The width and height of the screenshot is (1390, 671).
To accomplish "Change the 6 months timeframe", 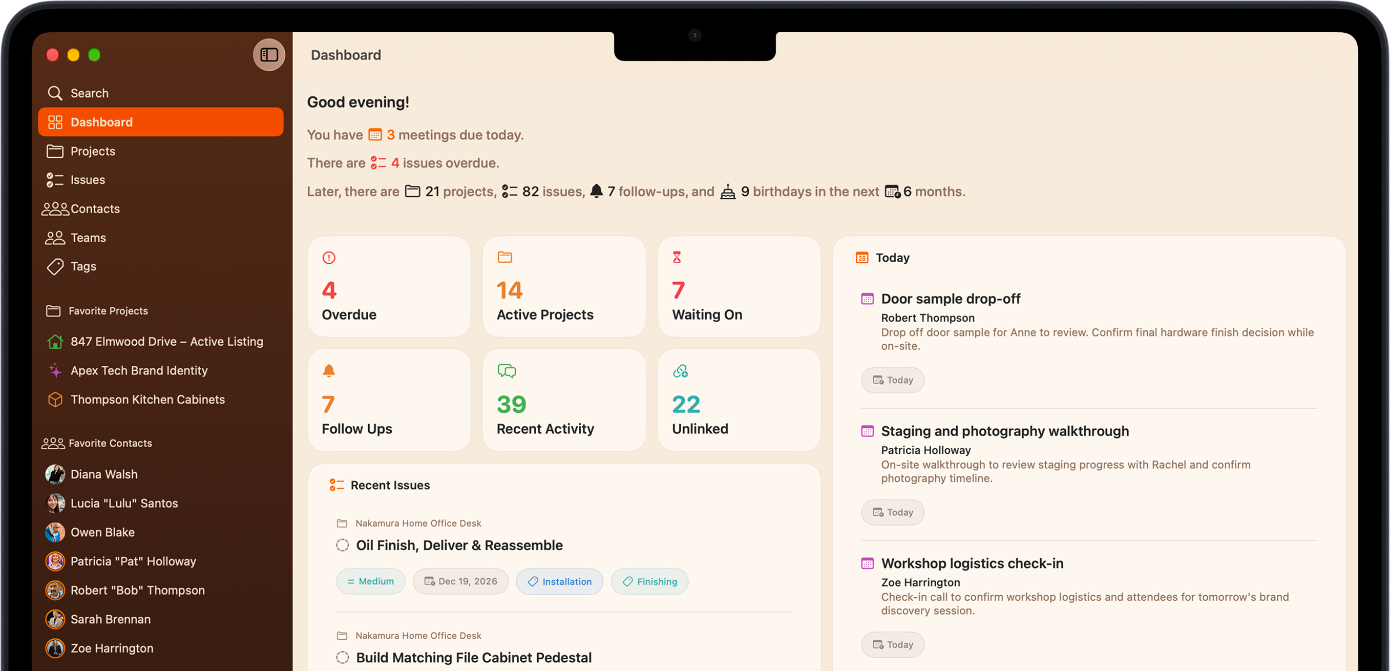I will pyautogui.click(x=925, y=192).
